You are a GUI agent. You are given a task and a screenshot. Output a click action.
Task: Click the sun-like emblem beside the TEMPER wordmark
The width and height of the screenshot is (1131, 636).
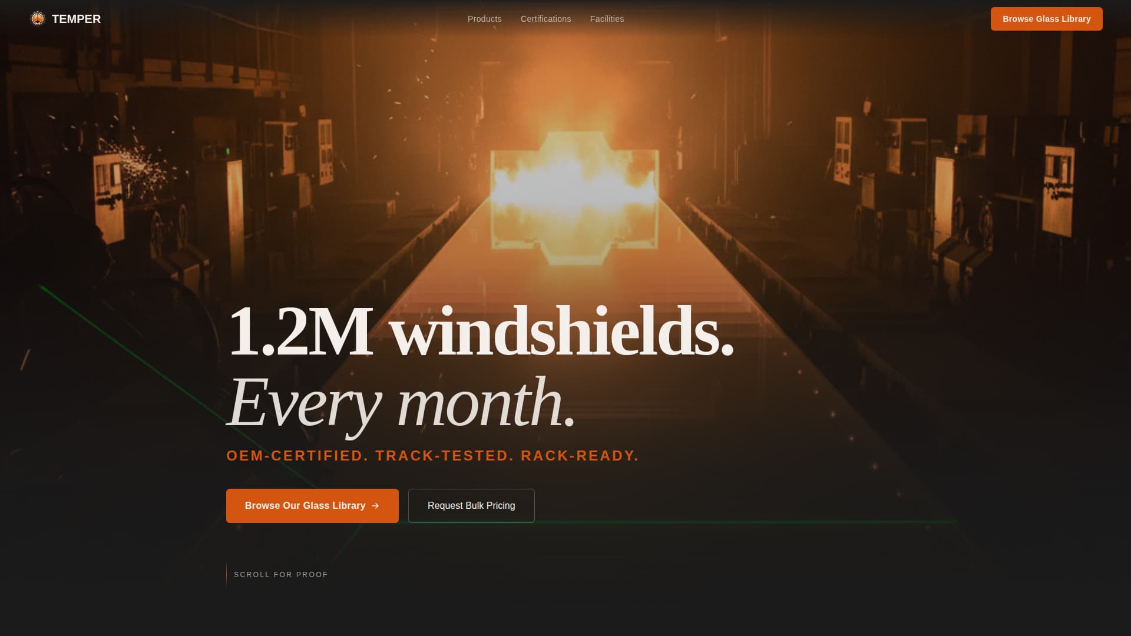39,18
